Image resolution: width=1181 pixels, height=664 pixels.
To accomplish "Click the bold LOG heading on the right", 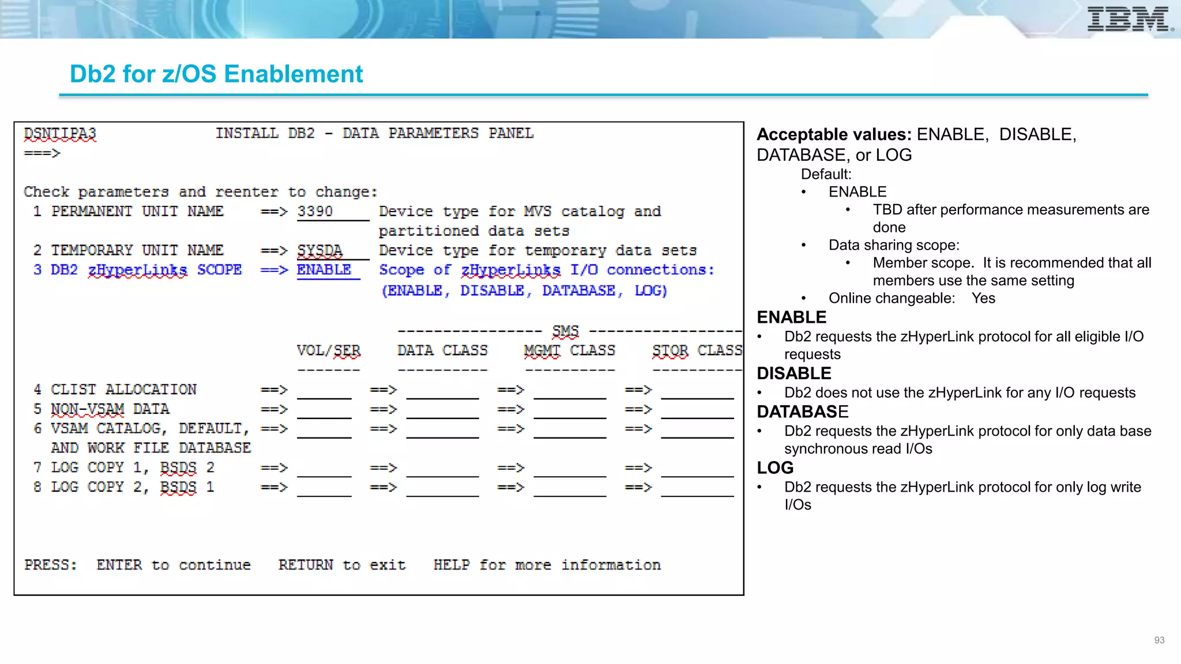I will click(x=776, y=467).
